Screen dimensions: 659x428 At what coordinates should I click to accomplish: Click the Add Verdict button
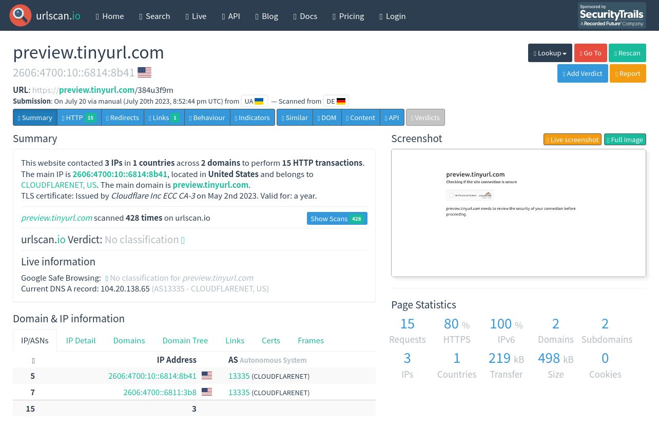(583, 73)
